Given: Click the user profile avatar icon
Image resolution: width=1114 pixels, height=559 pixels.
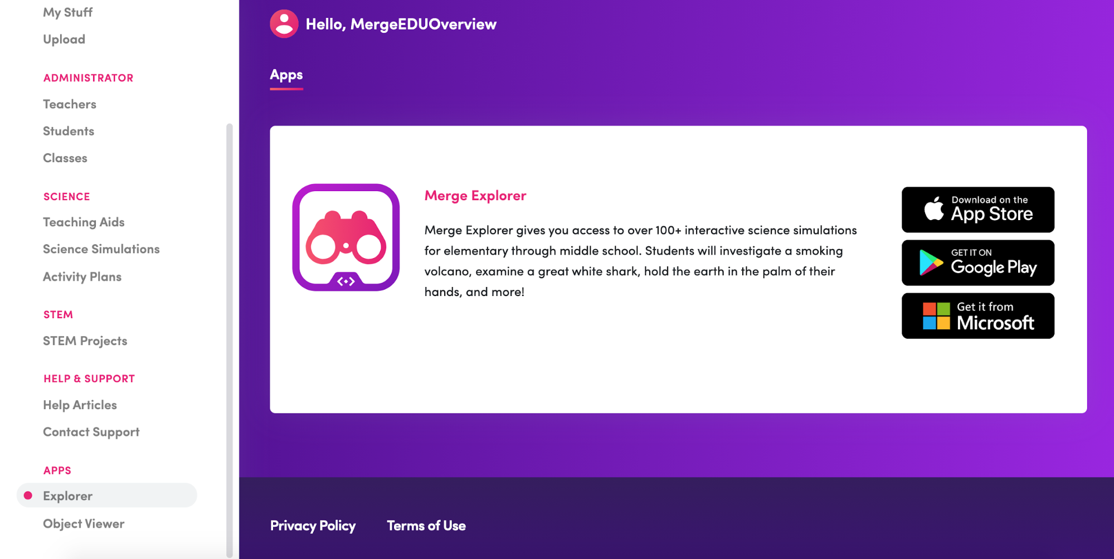Looking at the screenshot, I should [284, 24].
